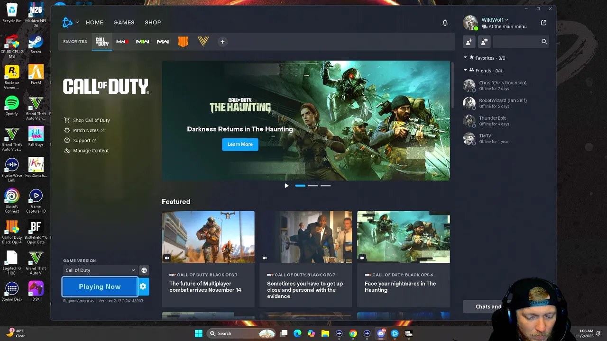This screenshot has width=607, height=341.
Task: Open Multiplayer combat November 14 card
Action: coord(208,259)
